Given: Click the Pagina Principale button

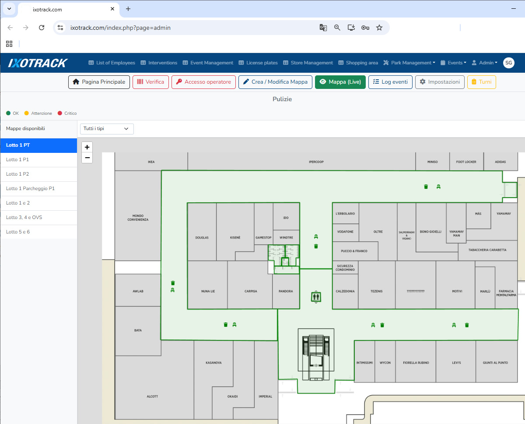Looking at the screenshot, I should 99,82.
